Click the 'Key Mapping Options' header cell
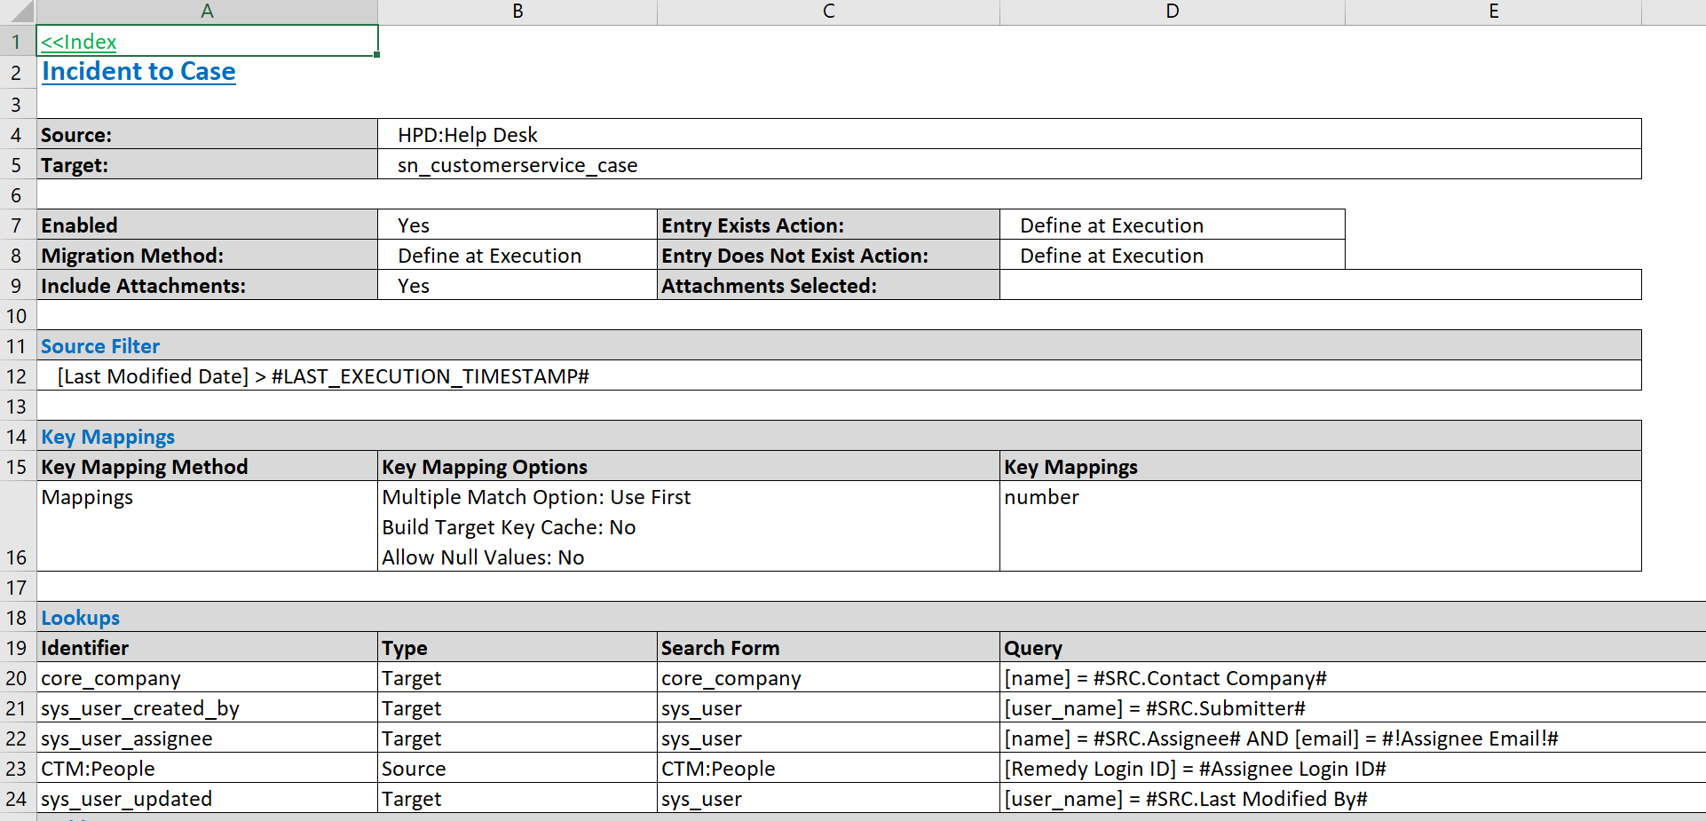 pyautogui.click(x=689, y=467)
